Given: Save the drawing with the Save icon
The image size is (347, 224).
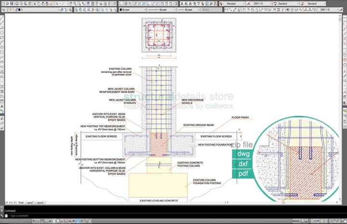Looking at the screenshot, I should (x=12, y=3).
